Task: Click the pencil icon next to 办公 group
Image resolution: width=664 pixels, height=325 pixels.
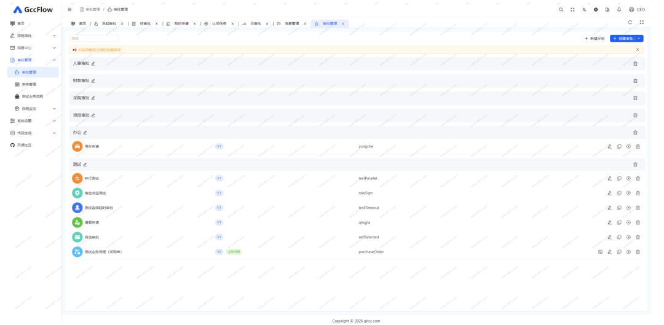Action: click(85, 133)
